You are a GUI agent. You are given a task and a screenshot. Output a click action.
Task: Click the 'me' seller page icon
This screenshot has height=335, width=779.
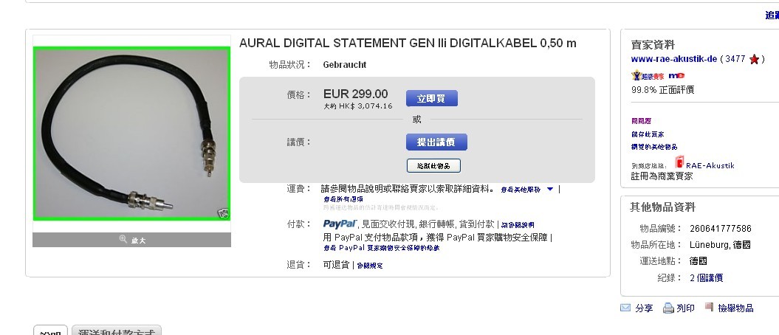click(x=676, y=75)
